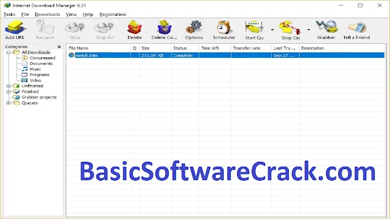Click the Resume toolbar icon
Screen dimensions: 390x219
[x=44, y=27]
